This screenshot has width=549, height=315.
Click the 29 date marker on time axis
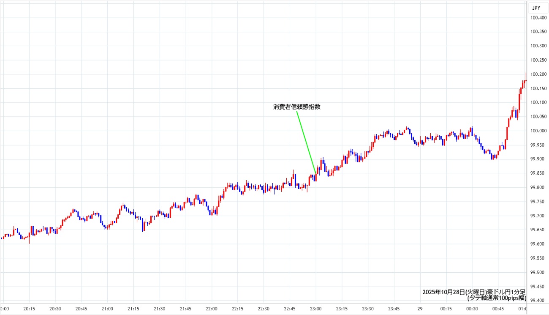420,309
